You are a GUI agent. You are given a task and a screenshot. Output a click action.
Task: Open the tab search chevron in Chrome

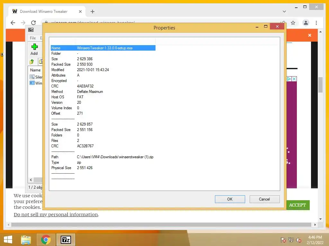point(284,12)
